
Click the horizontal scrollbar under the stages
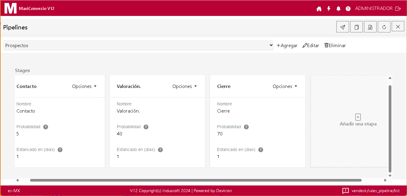[195, 180]
